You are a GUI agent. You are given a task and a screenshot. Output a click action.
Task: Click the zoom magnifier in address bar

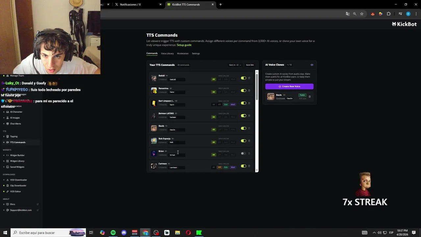[355, 14]
